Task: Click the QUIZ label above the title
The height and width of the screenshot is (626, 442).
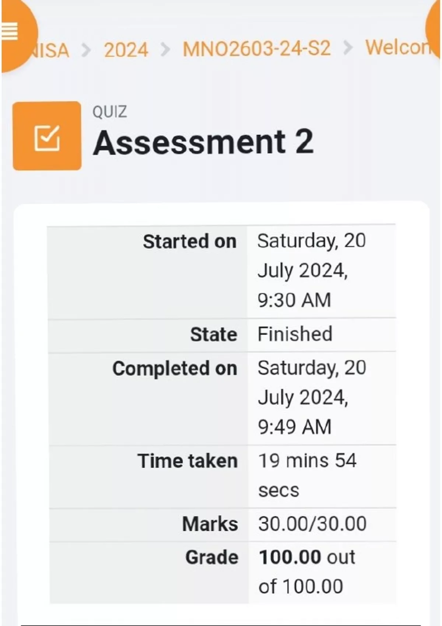Action: pyautogui.click(x=109, y=112)
